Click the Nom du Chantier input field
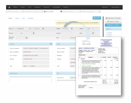This screenshot has height=103, width=131. pos(36,52)
